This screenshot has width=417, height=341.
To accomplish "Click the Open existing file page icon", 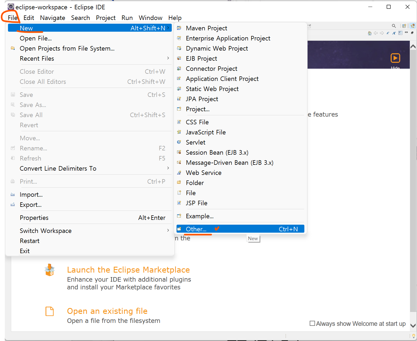I will coord(50,311).
